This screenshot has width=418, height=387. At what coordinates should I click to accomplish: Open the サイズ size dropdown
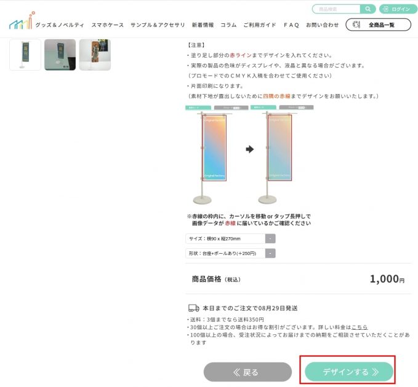[x=230, y=238]
